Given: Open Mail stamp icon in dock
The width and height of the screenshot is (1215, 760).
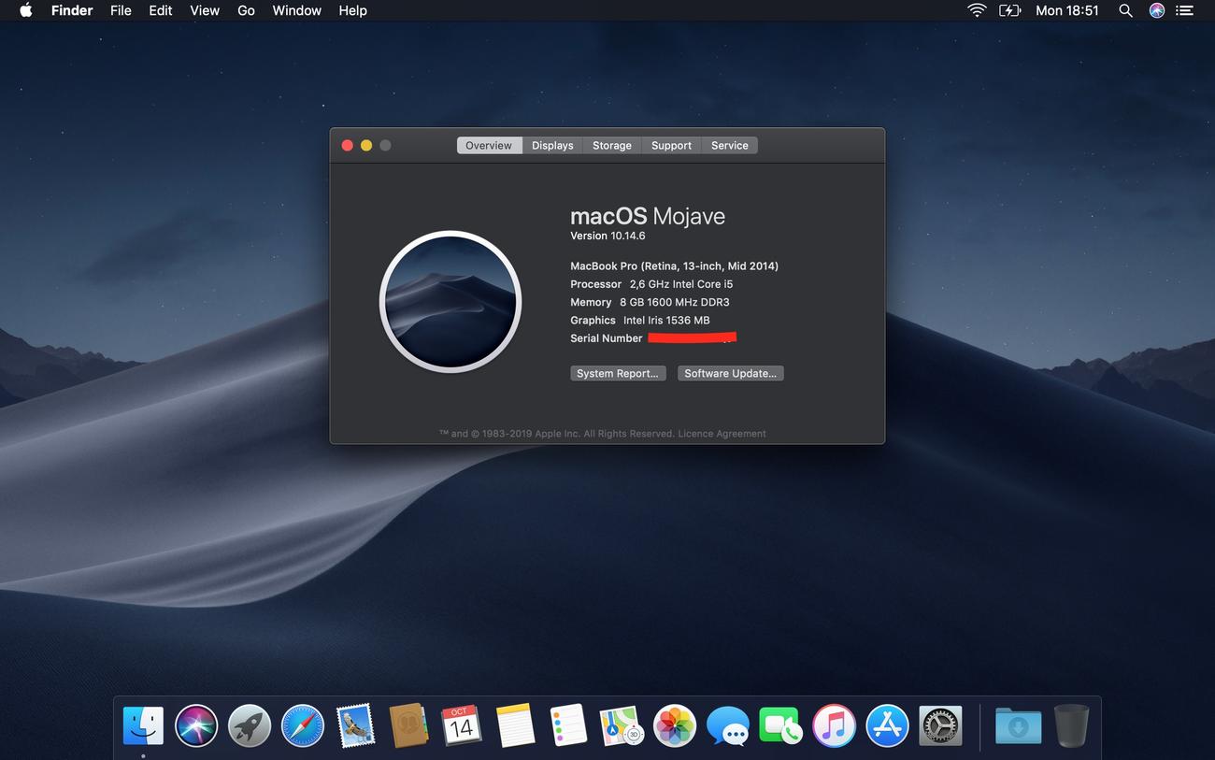Looking at the screenshot, I should 356,725.
